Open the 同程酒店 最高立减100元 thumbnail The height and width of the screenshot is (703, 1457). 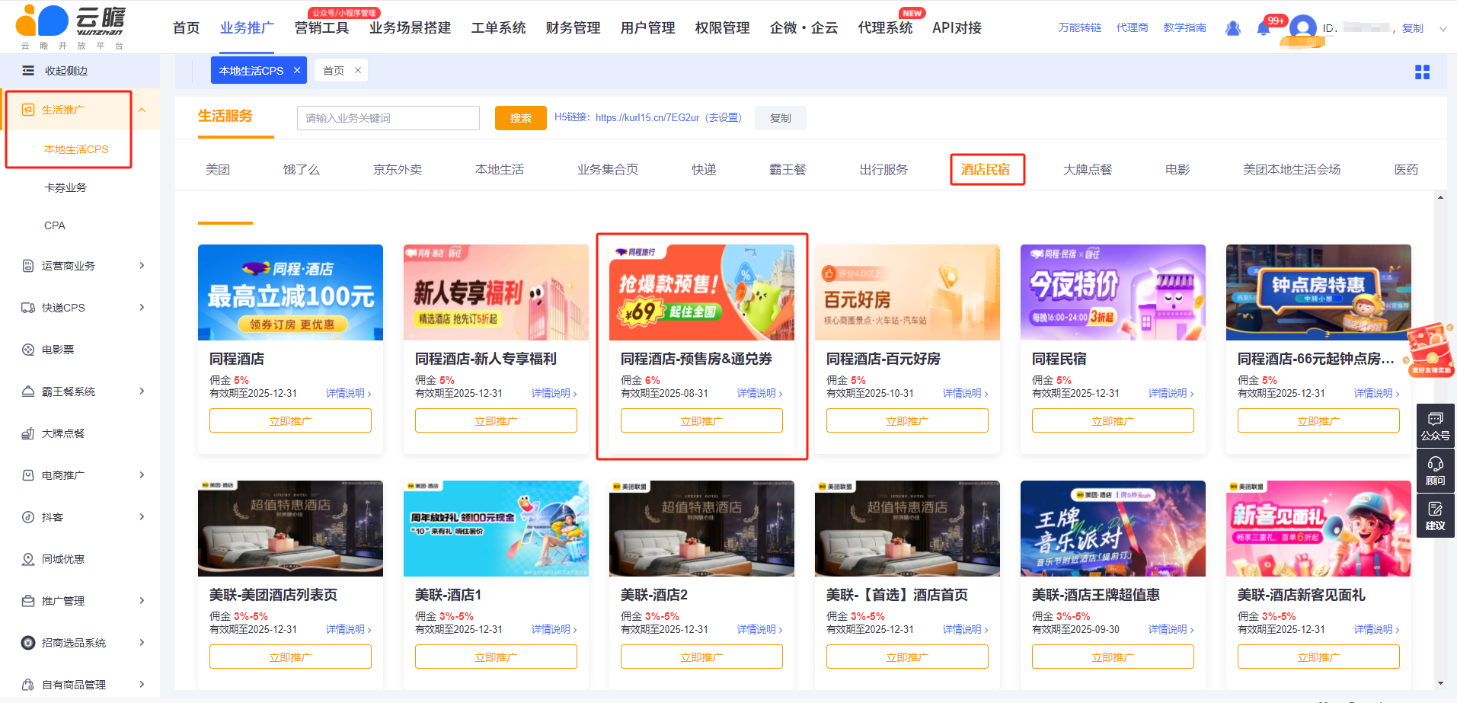290,292
